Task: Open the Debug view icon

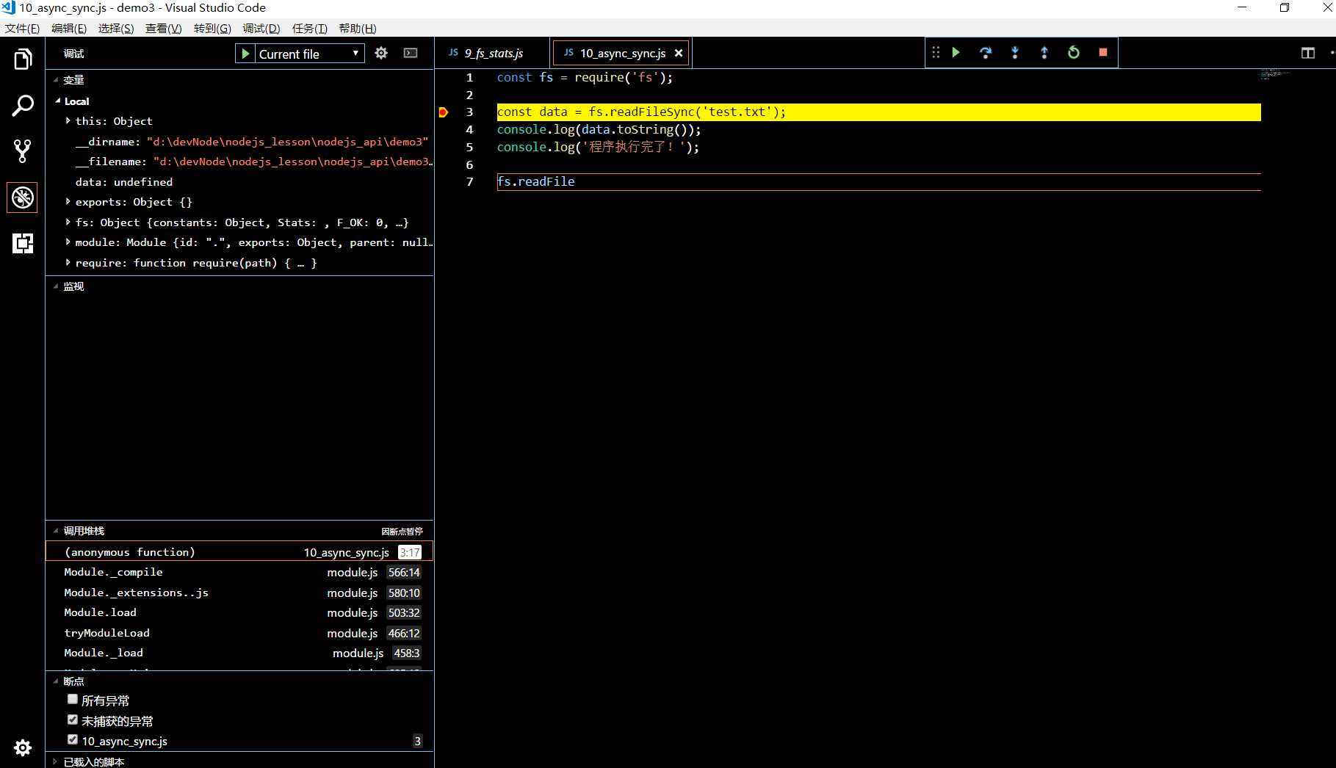Action: 23,198
